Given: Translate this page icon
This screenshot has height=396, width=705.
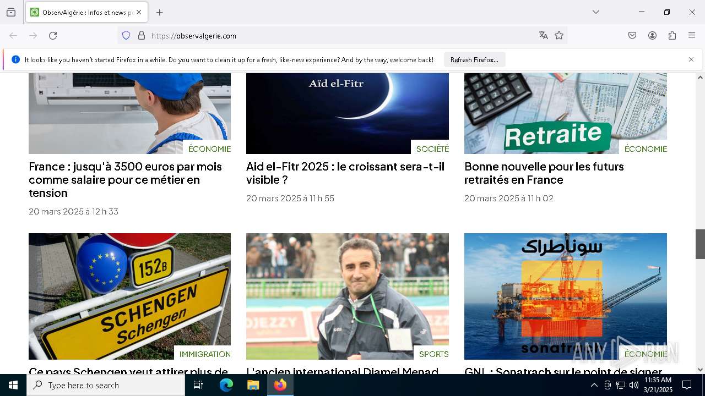Looking at the screenshot, I should [x=544, y=36].
